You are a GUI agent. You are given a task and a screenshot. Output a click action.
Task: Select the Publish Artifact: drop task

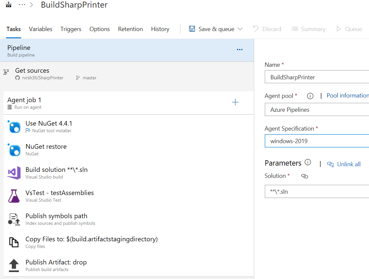pos(129,265)
